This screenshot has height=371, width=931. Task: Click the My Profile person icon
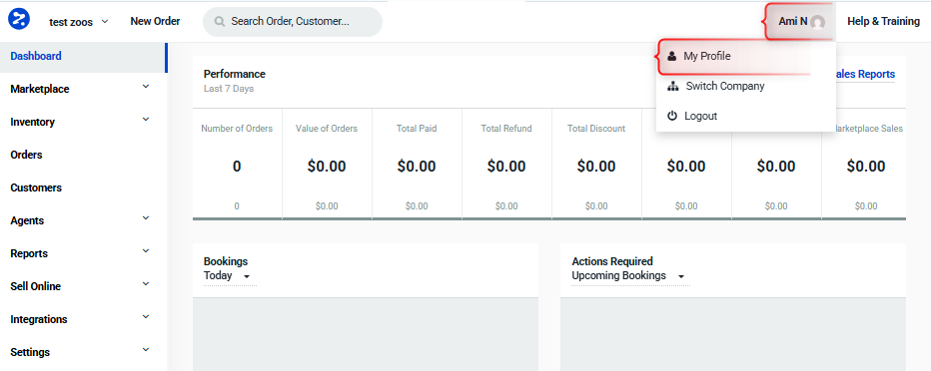click(x=671, y=56)
